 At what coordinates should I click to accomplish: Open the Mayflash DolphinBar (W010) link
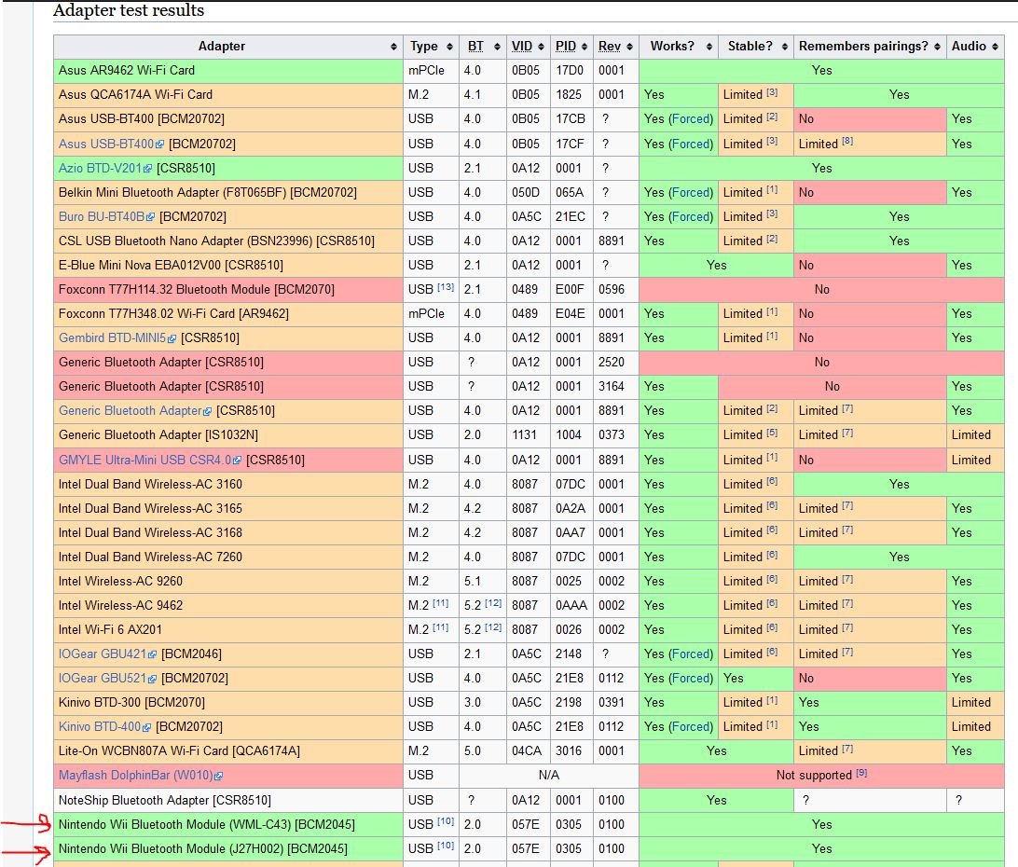tap(140, 776)
